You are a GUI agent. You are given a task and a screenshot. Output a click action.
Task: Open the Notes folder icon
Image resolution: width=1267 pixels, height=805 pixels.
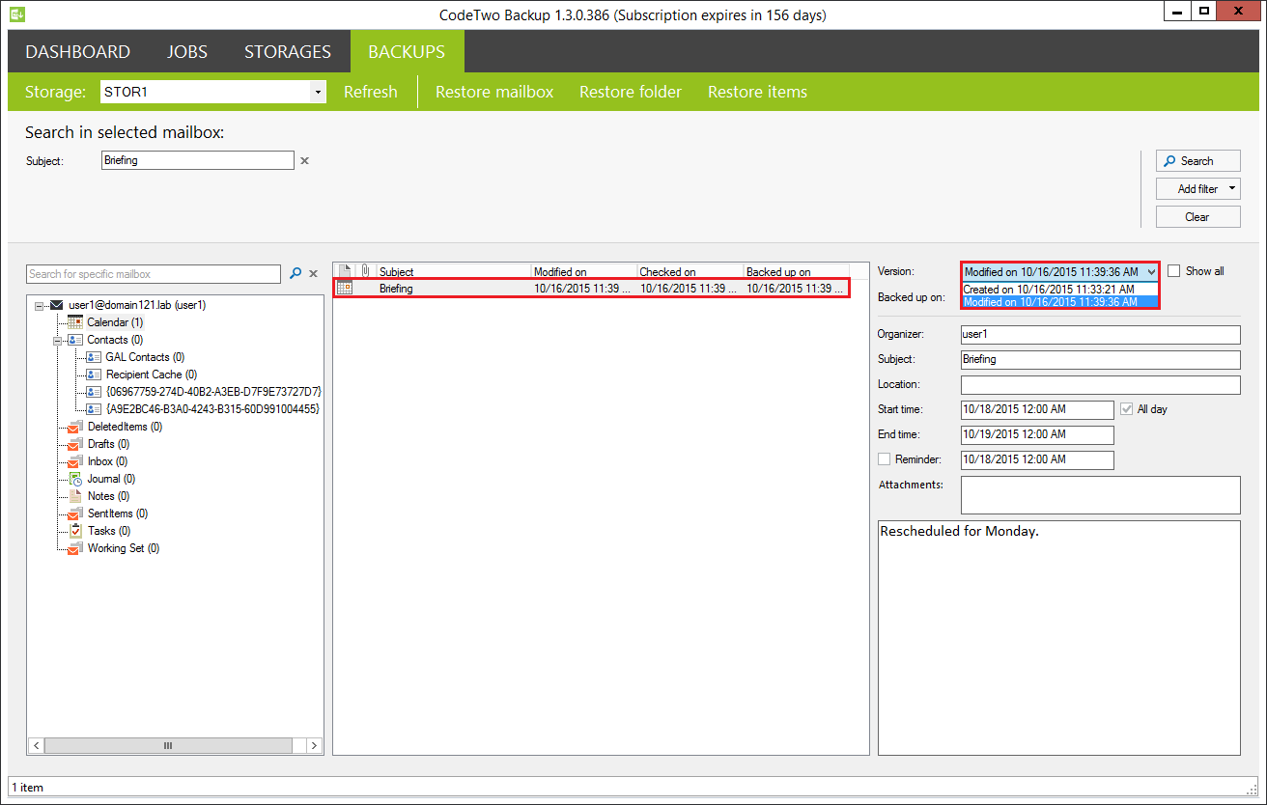click(75, 495)
